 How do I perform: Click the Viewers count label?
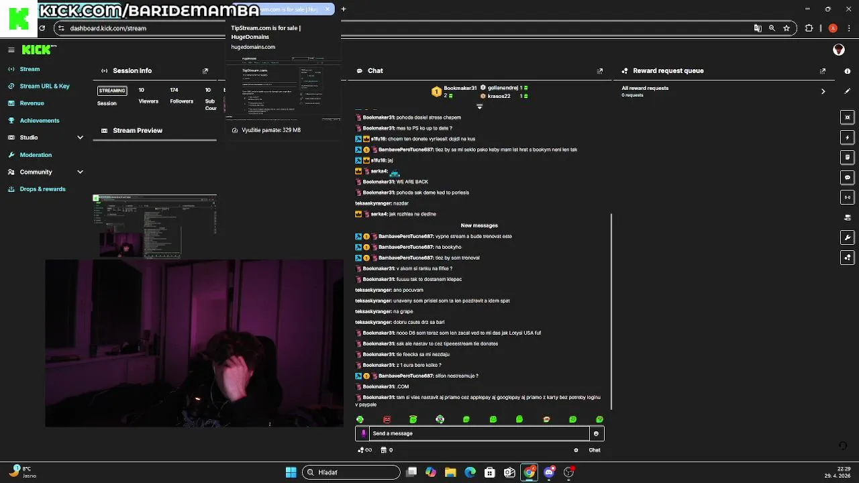click(x=148, y=101)
